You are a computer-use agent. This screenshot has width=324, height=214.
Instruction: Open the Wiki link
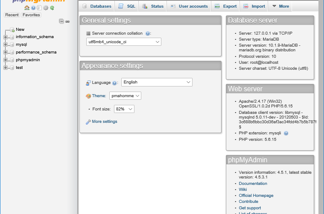tap(243, 190)
